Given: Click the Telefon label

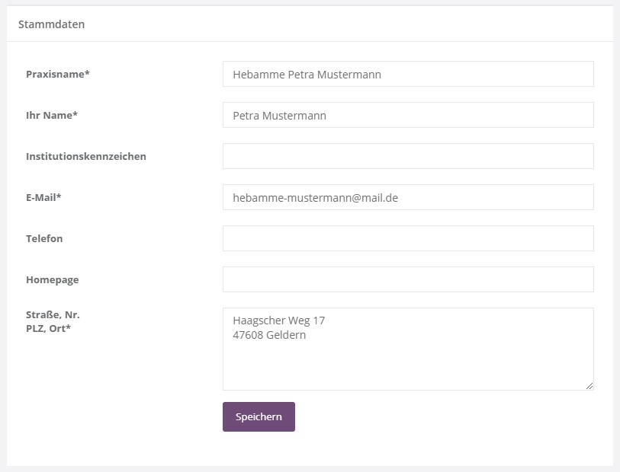Looking at the screenshot, I should coord(44,238).
